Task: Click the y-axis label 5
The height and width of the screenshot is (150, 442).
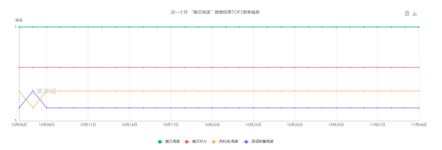Action: pos(16,121)
